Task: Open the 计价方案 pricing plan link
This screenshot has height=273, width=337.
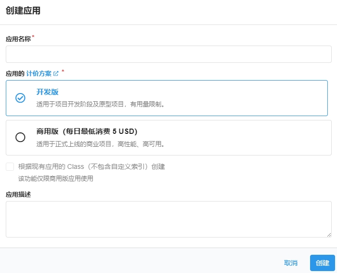Action: coord(39,73)
